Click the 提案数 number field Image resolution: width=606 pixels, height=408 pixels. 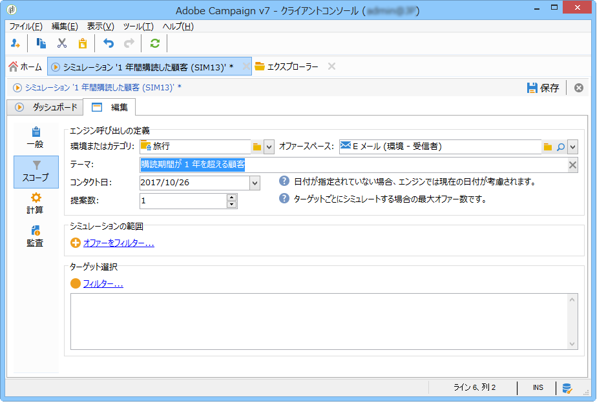point(183,201)
